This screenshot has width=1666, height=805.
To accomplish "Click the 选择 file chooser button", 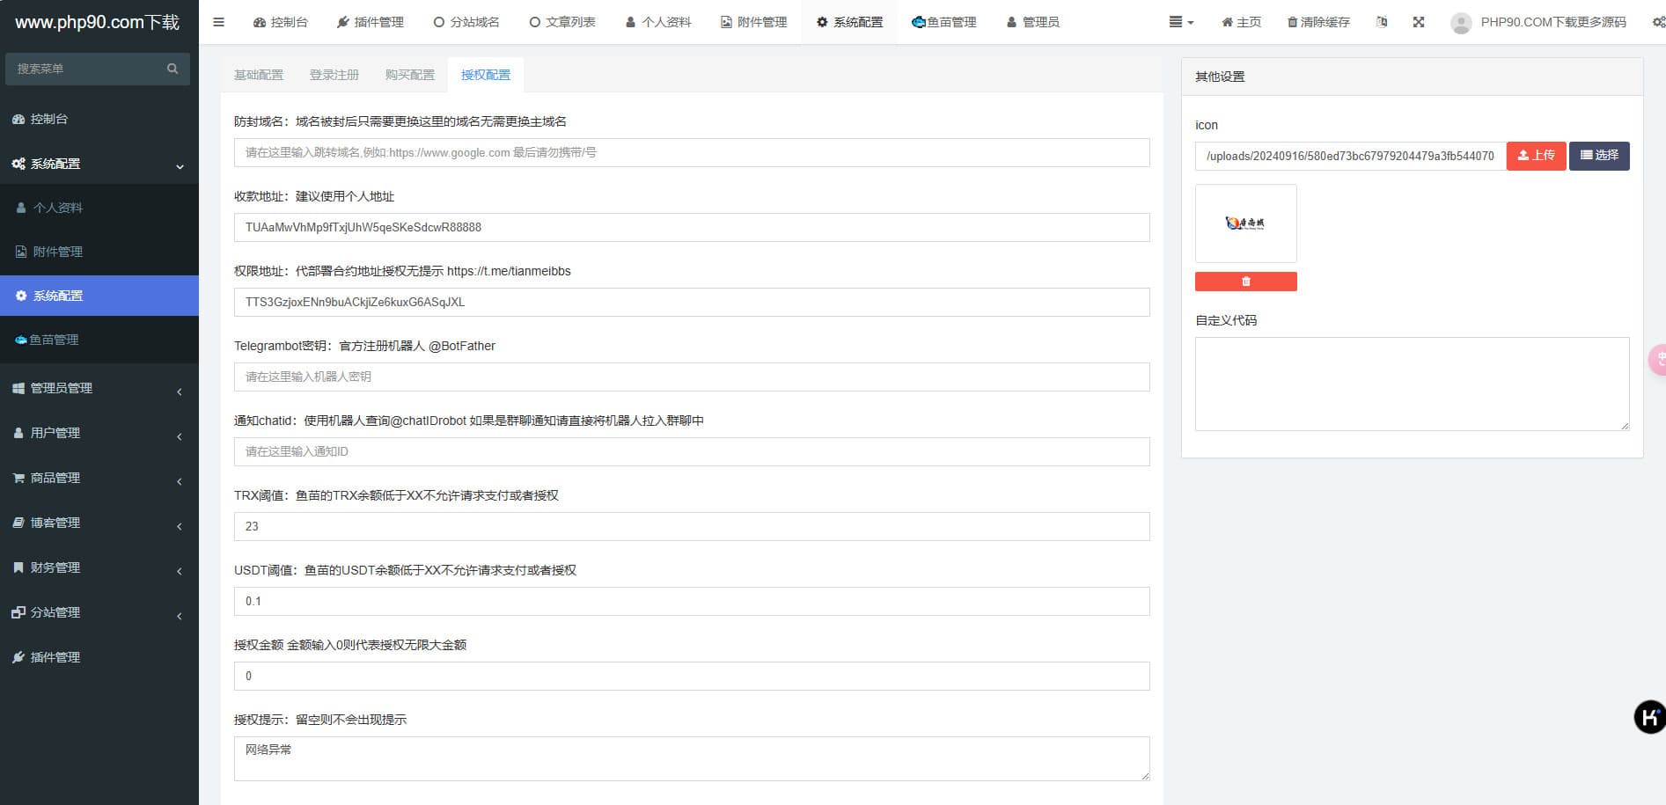I will click(x=1599, y=156).
